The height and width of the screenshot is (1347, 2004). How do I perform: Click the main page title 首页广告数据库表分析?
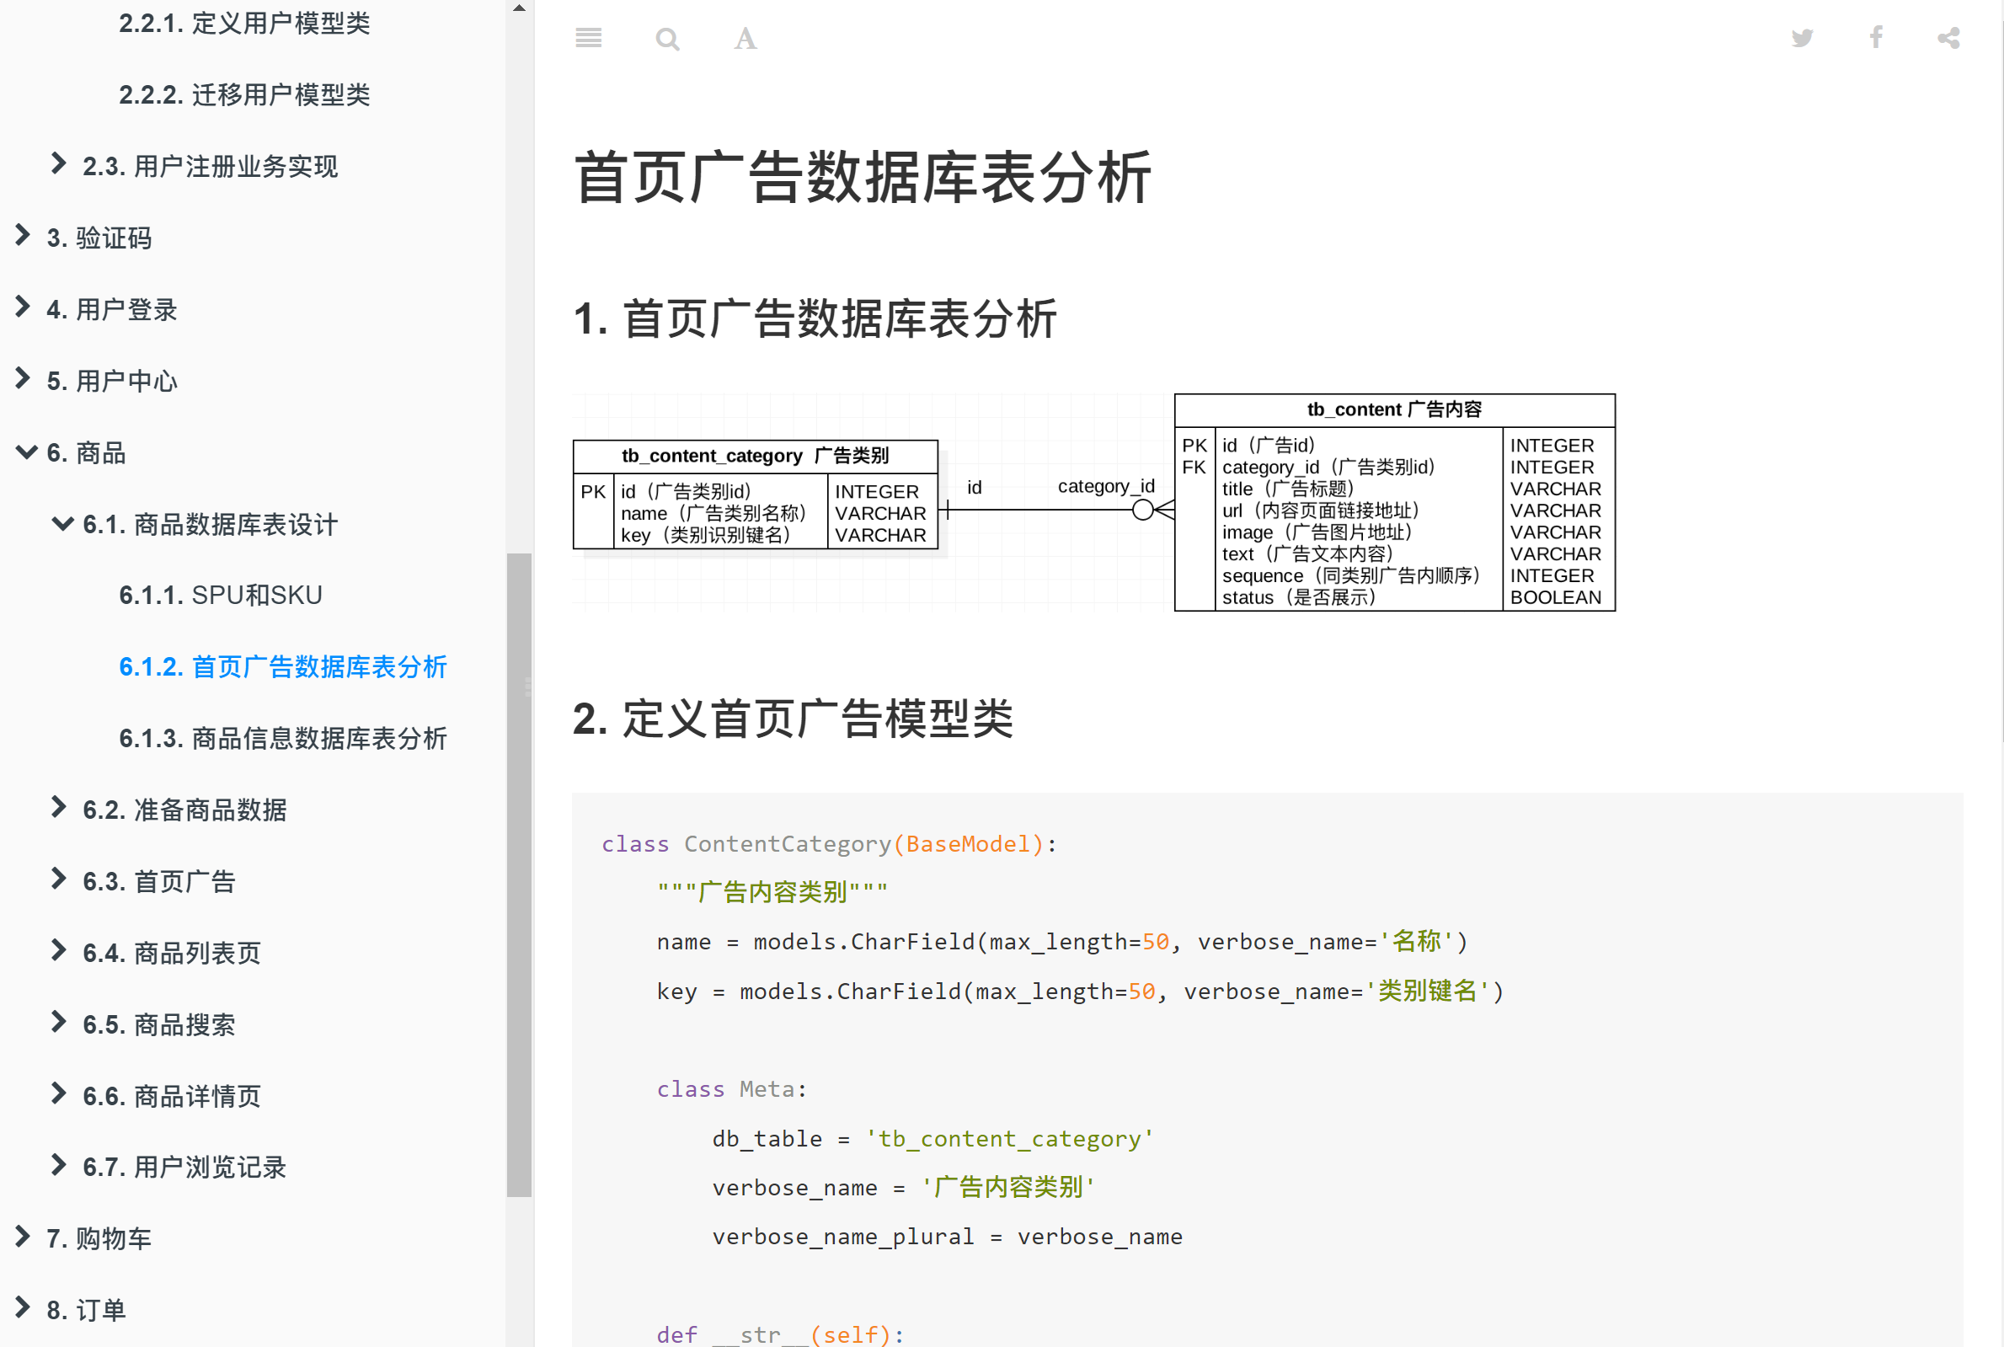click(x=863, y=178)
